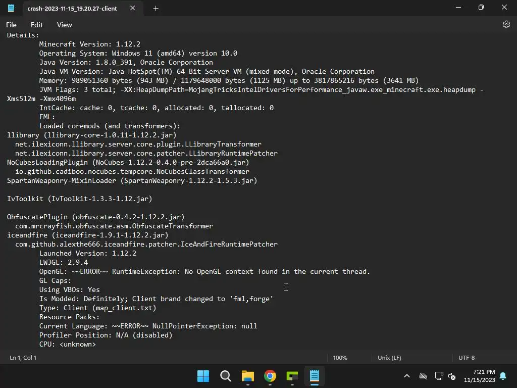Click the 'LLibraryTransformer' line
The width and height of the screenshot is (517, 388).
pos(138,144)
